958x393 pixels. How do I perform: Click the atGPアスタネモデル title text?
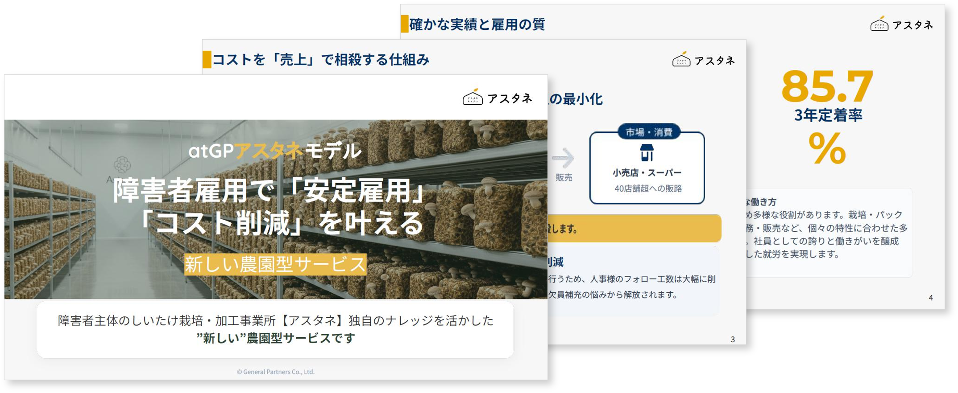pyautogui.click(x=274, y=151)
